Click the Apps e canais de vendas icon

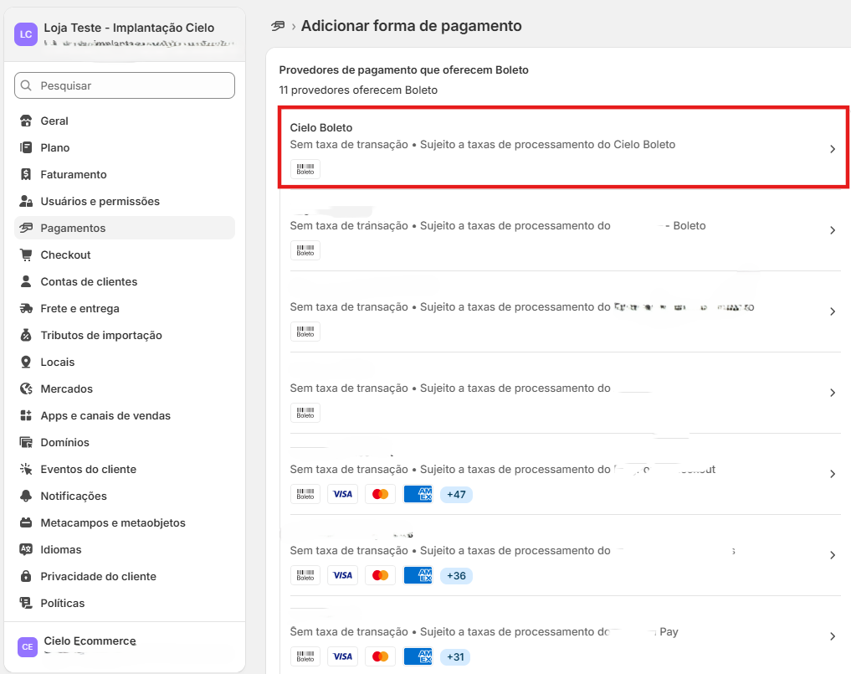25,415
